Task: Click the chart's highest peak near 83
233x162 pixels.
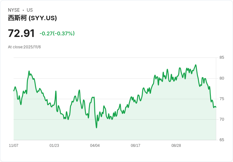Action: (x=196, y=65)
